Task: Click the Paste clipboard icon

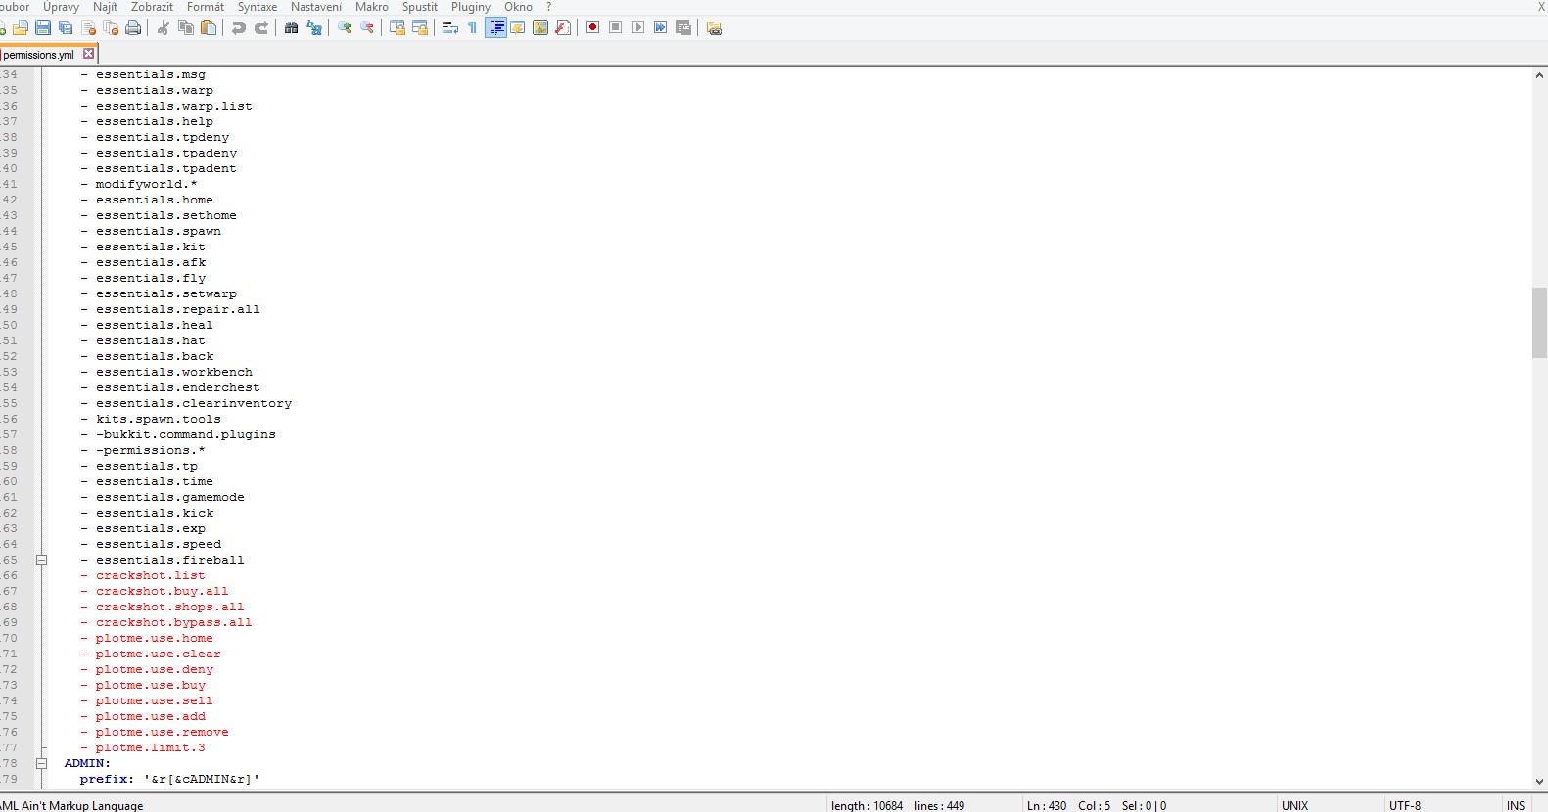Action: coord(209,27)
